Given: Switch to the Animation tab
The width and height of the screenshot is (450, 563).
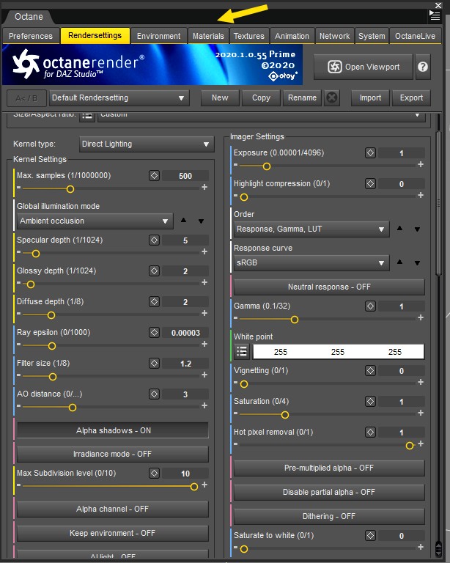Looking at the screenshot, I should point(292,36).
